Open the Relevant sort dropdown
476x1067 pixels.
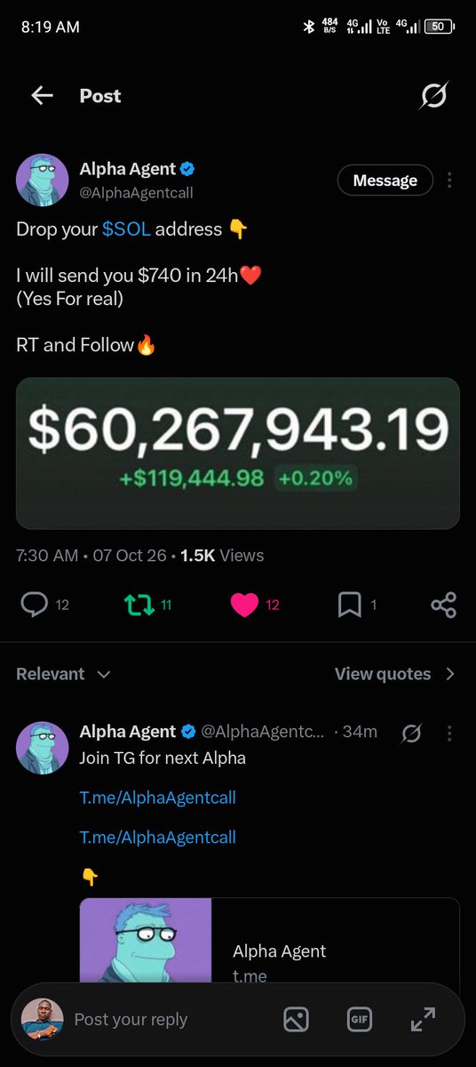pos(63,674)
